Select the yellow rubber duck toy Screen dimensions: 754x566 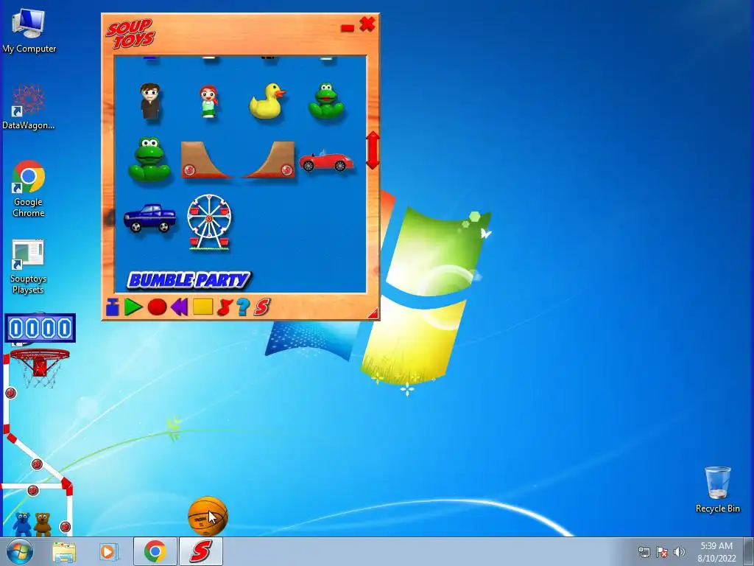[x=267, y=101]
